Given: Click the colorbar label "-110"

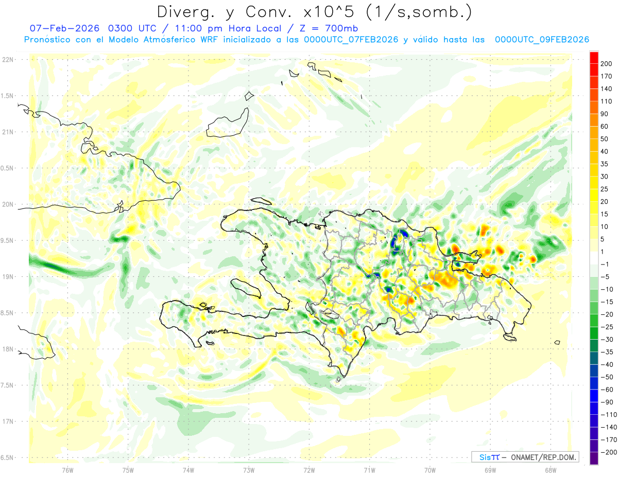Looking at the screenshot, I should tap(609, 415).
